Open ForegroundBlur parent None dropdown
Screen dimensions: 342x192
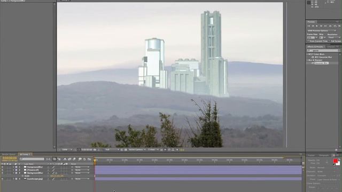(x=82, y=167)
